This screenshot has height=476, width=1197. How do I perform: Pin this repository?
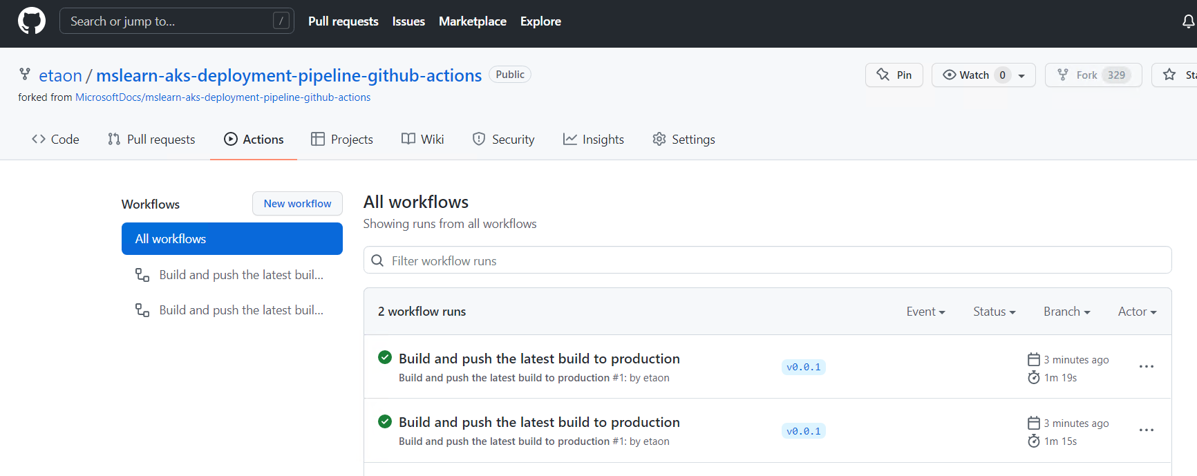(x=894, y=75)
